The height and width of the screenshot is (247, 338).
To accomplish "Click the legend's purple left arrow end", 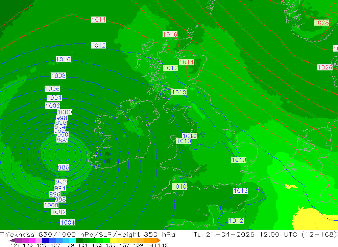I will 12,240.
